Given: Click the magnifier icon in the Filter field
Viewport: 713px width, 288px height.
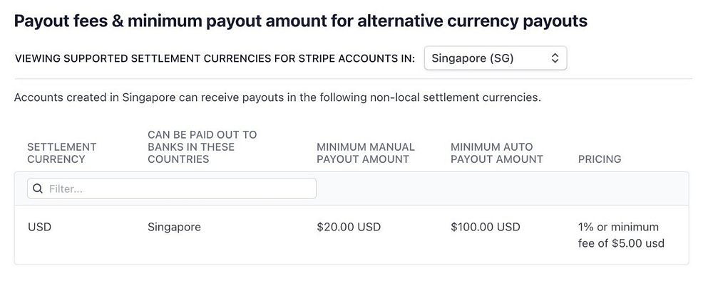Looking at the screenshot, I should click(x=38, y=189).
